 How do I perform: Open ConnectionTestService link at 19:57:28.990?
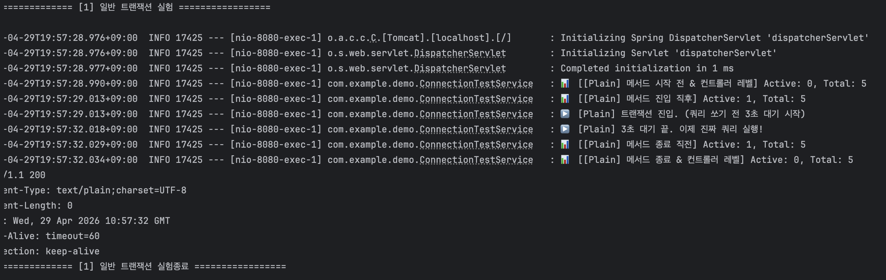[x=476, y=84]
